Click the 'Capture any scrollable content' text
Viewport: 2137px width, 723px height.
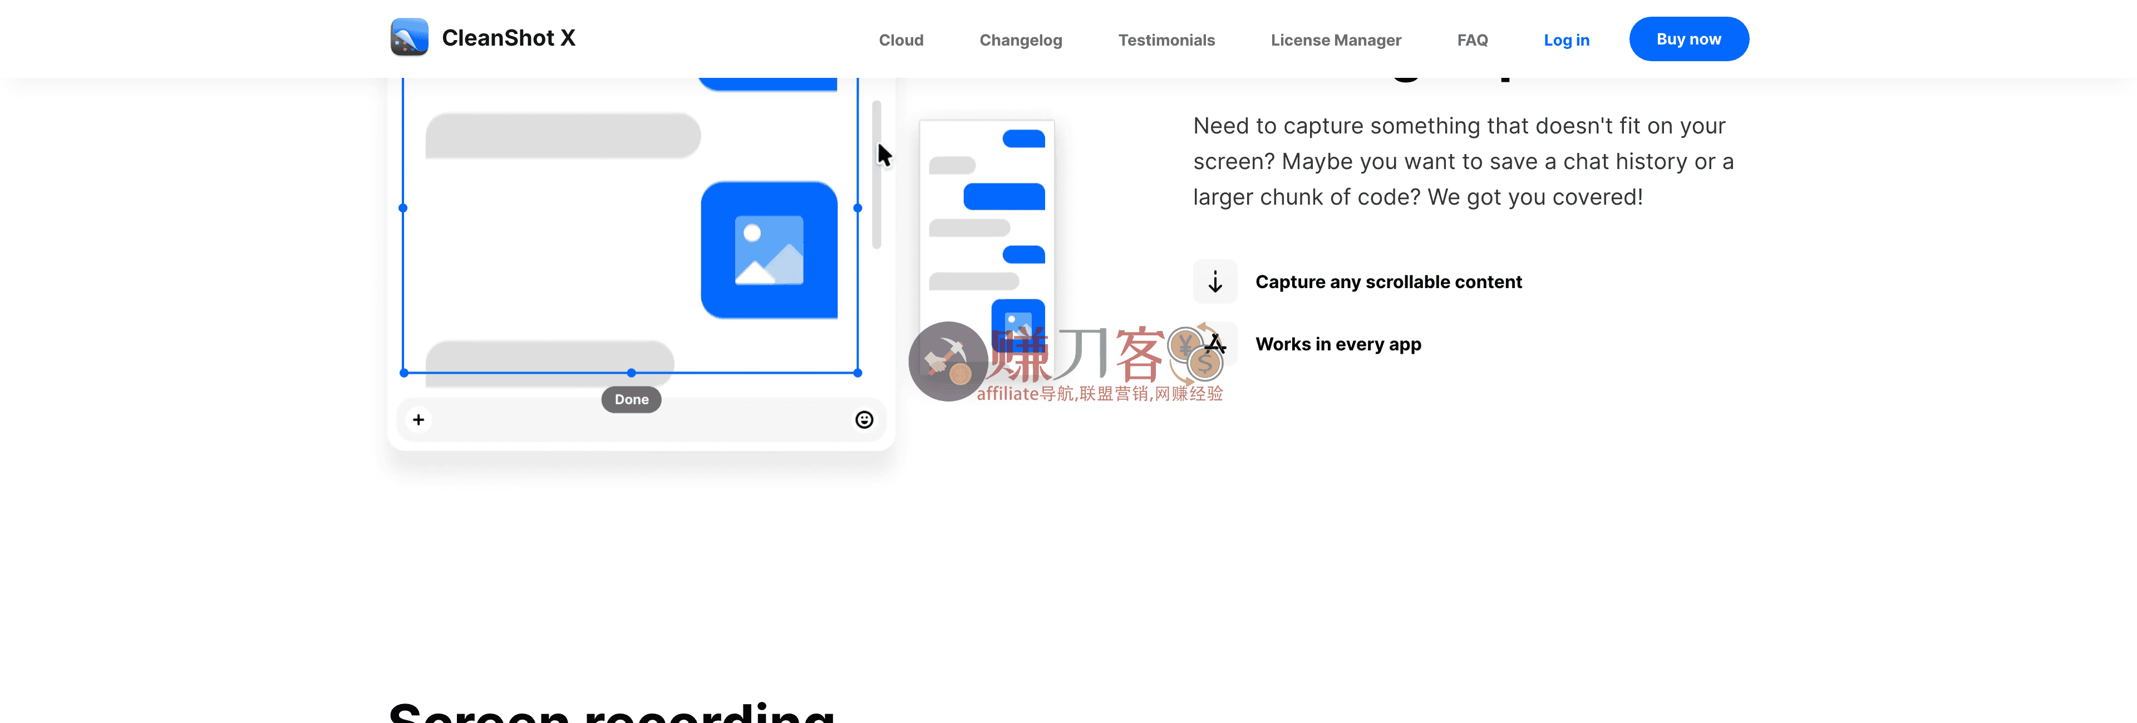1388,282
